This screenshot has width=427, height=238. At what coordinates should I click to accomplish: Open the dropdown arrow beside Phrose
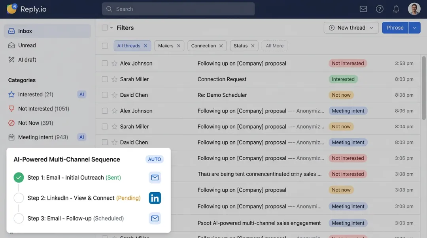coord(414,28)
